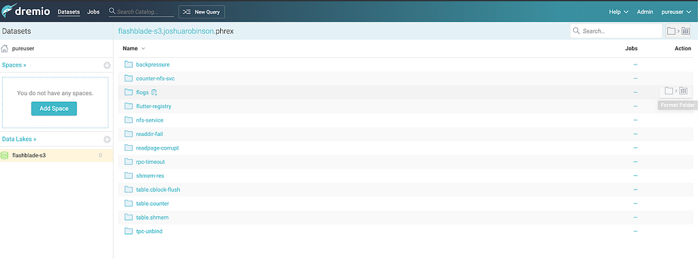
Task: Click the Format Folder icon for flogs
Action: coord(676,91)
